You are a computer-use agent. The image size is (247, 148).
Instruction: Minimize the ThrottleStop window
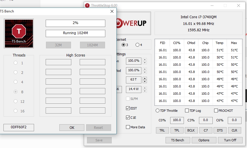pyautogui.click(x=212, y=6)
